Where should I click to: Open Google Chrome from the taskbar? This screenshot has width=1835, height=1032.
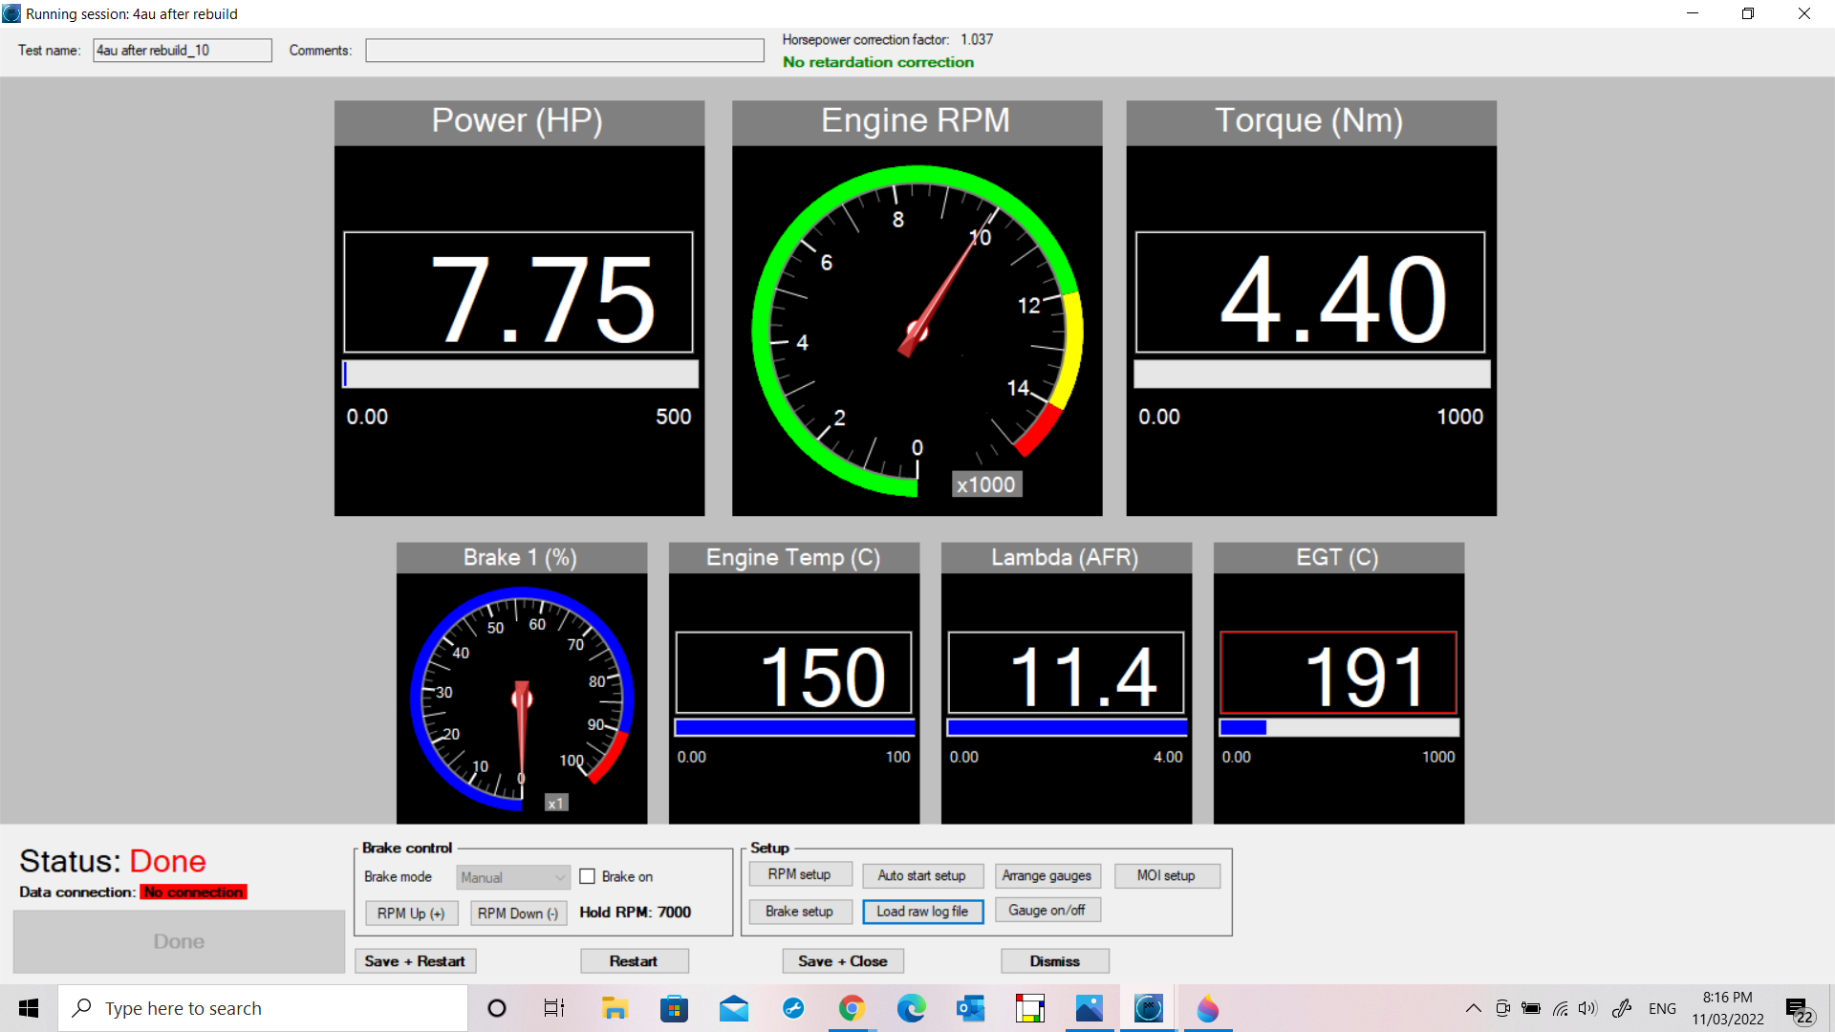852,1008
